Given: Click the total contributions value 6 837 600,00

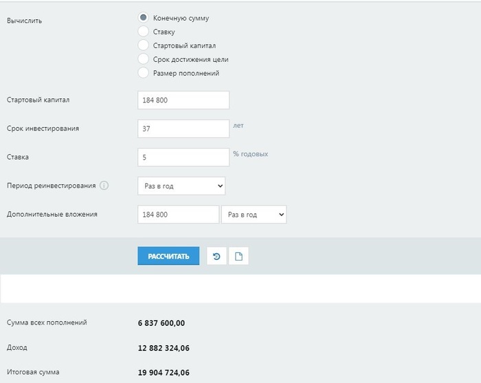Looking at the screenshot, I should tap(162, 323).
